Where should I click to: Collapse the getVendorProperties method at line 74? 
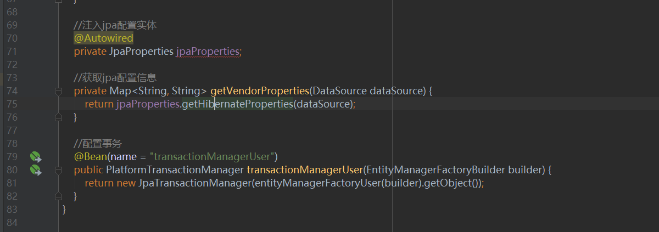(58, 91)
